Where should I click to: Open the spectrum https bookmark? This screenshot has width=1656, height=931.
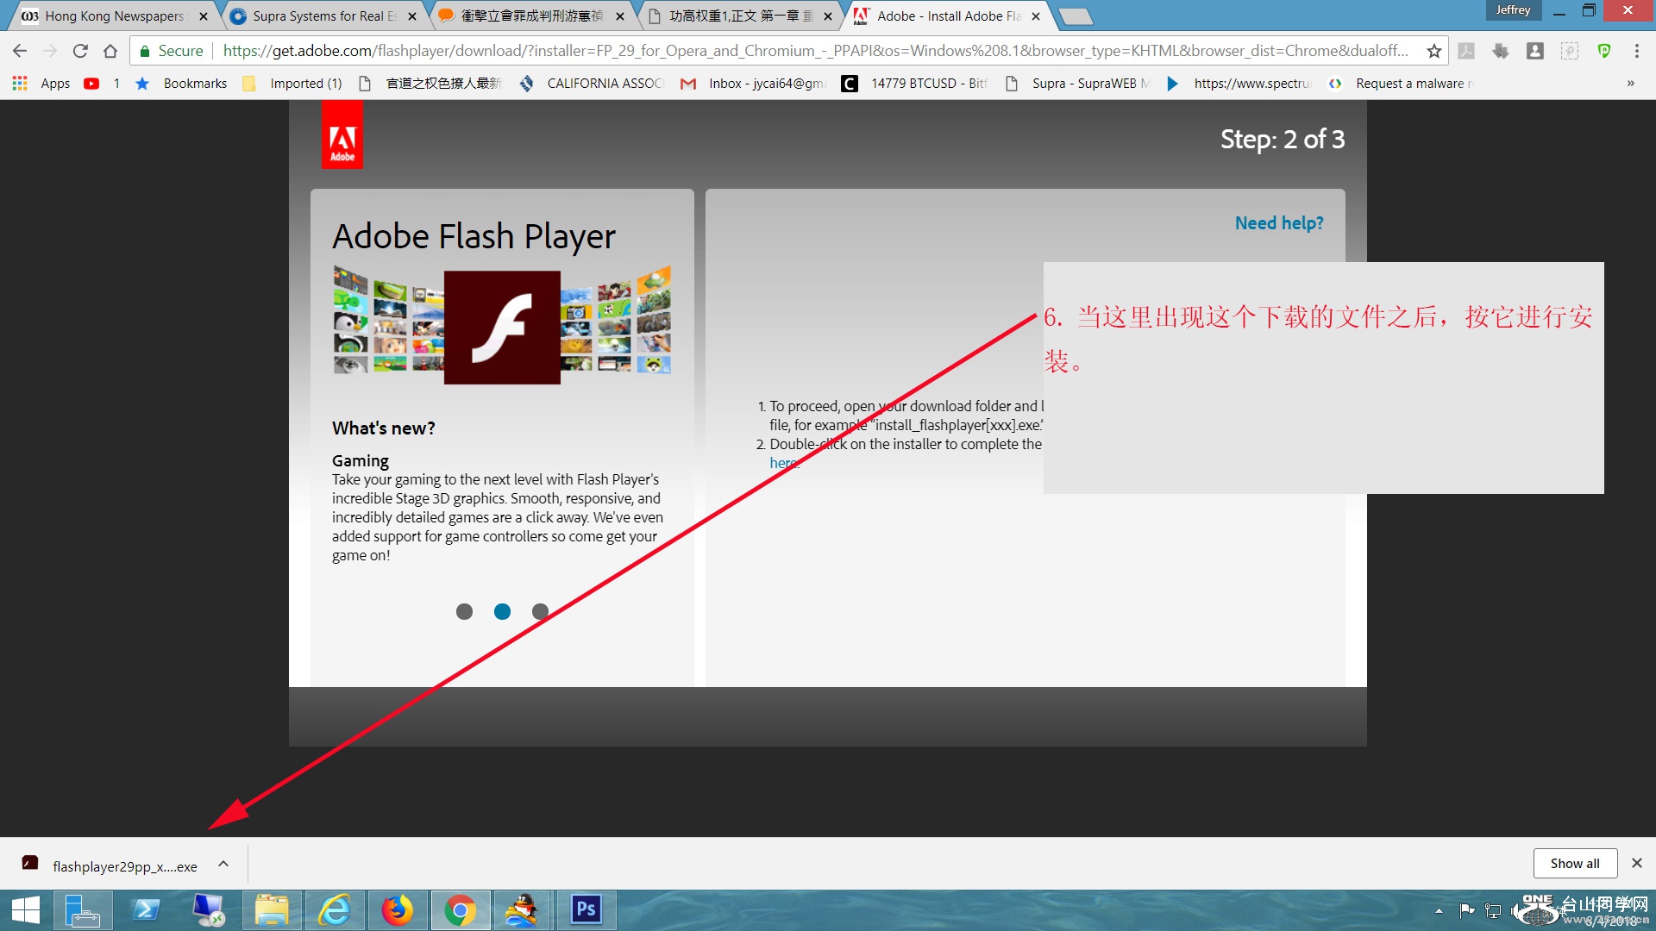point(1239,84)
